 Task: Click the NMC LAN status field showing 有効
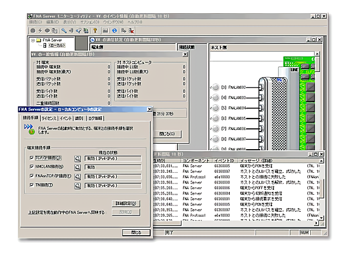(113, 167)
